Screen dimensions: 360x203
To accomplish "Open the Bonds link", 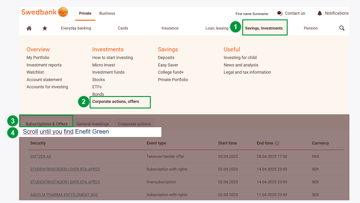I will (98, 94).
